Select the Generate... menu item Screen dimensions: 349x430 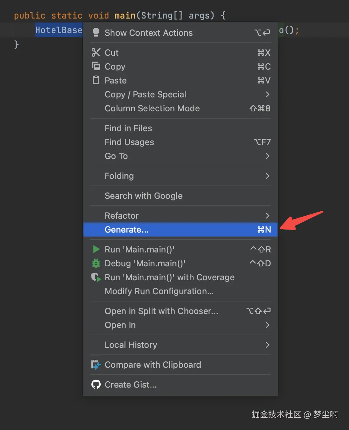[x=126, y=230]
